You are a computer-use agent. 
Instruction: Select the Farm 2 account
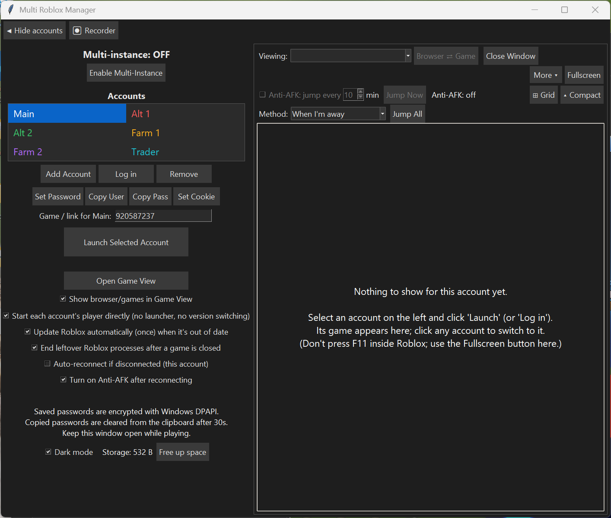coord(67,152)
